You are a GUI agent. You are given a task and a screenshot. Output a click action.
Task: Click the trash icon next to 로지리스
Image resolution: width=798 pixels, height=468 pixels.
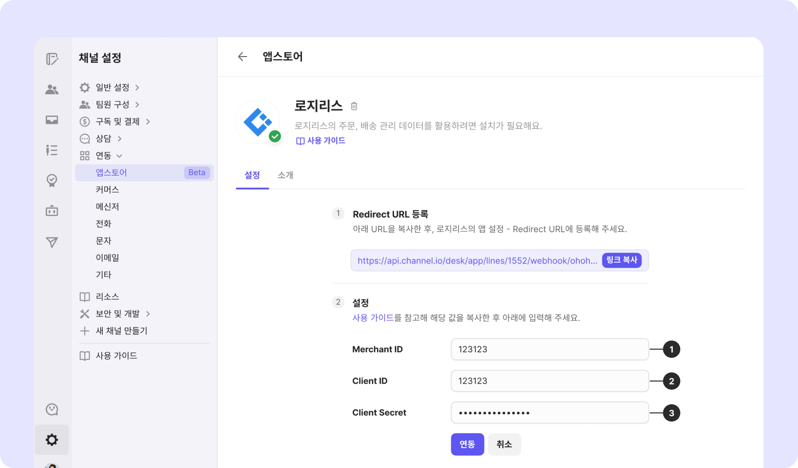tap(354, 106)
